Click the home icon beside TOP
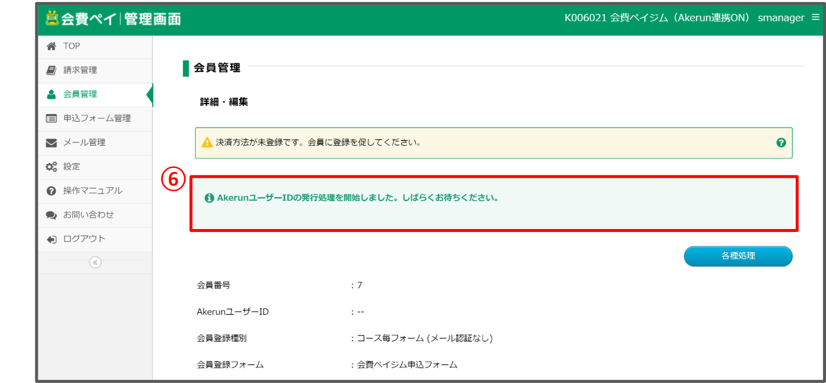Viewport: 826px width, 383px height. (x=51, y=46)
